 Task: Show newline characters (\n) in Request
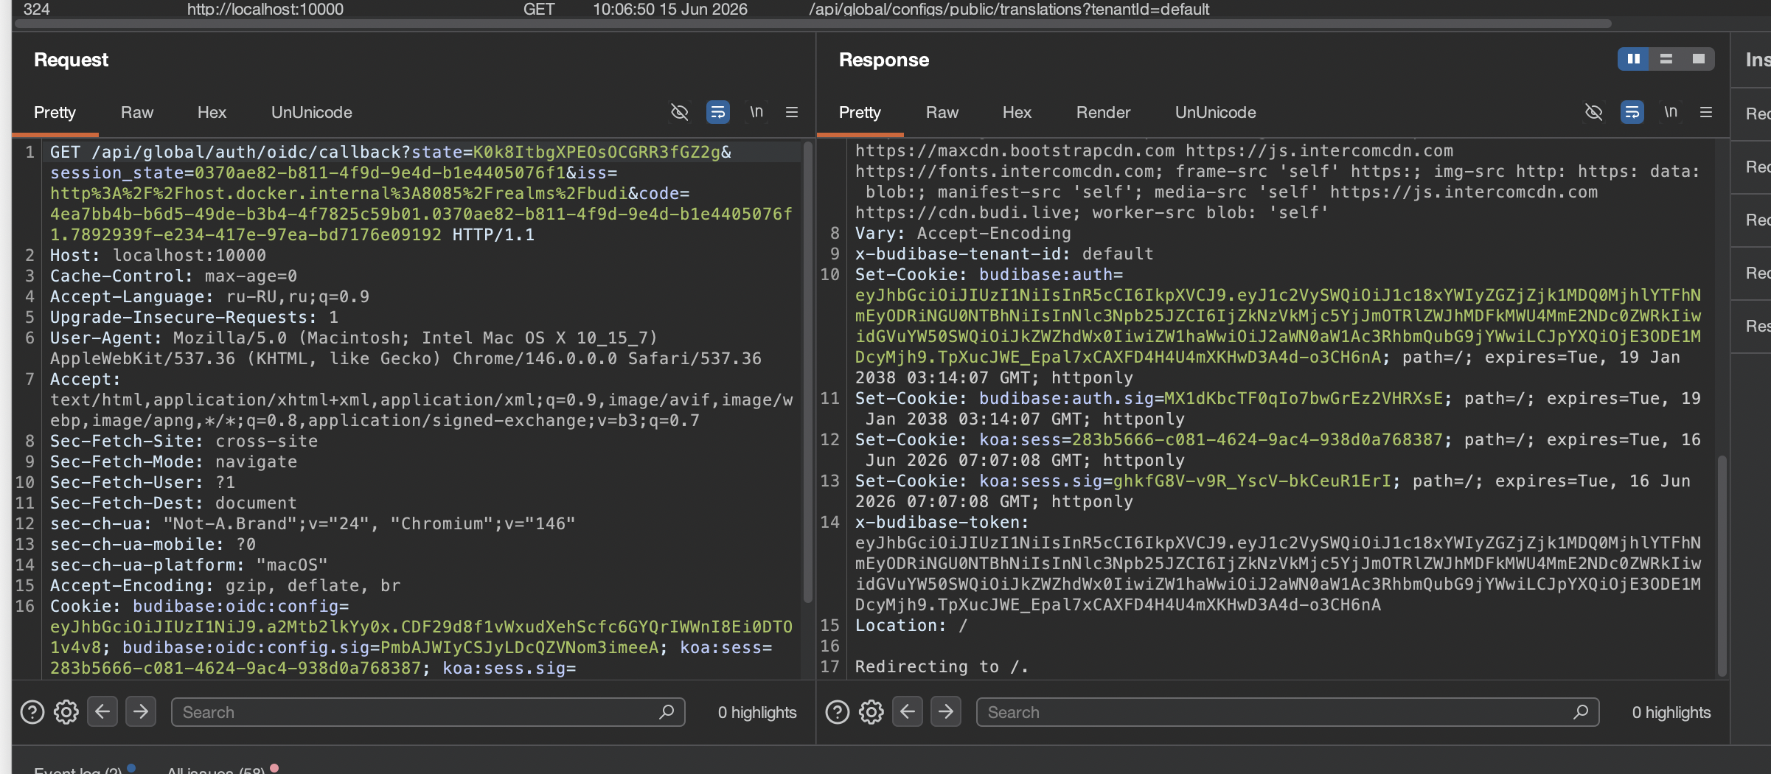[756, 112]
